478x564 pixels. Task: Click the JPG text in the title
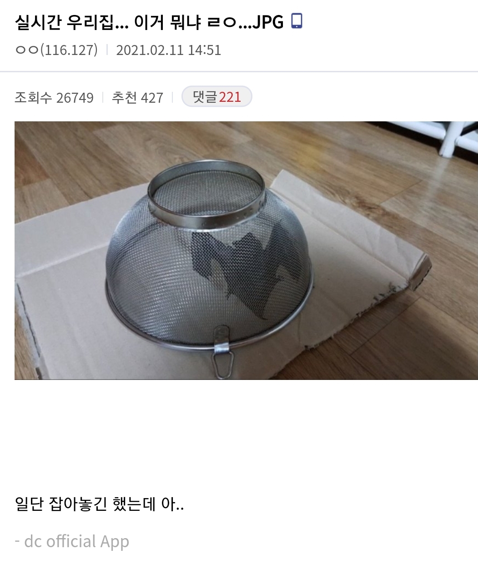[x=268, y=22]
